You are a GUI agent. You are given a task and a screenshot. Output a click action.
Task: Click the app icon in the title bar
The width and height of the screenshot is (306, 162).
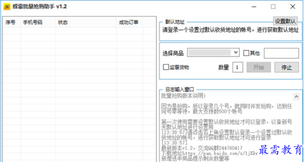7,7
